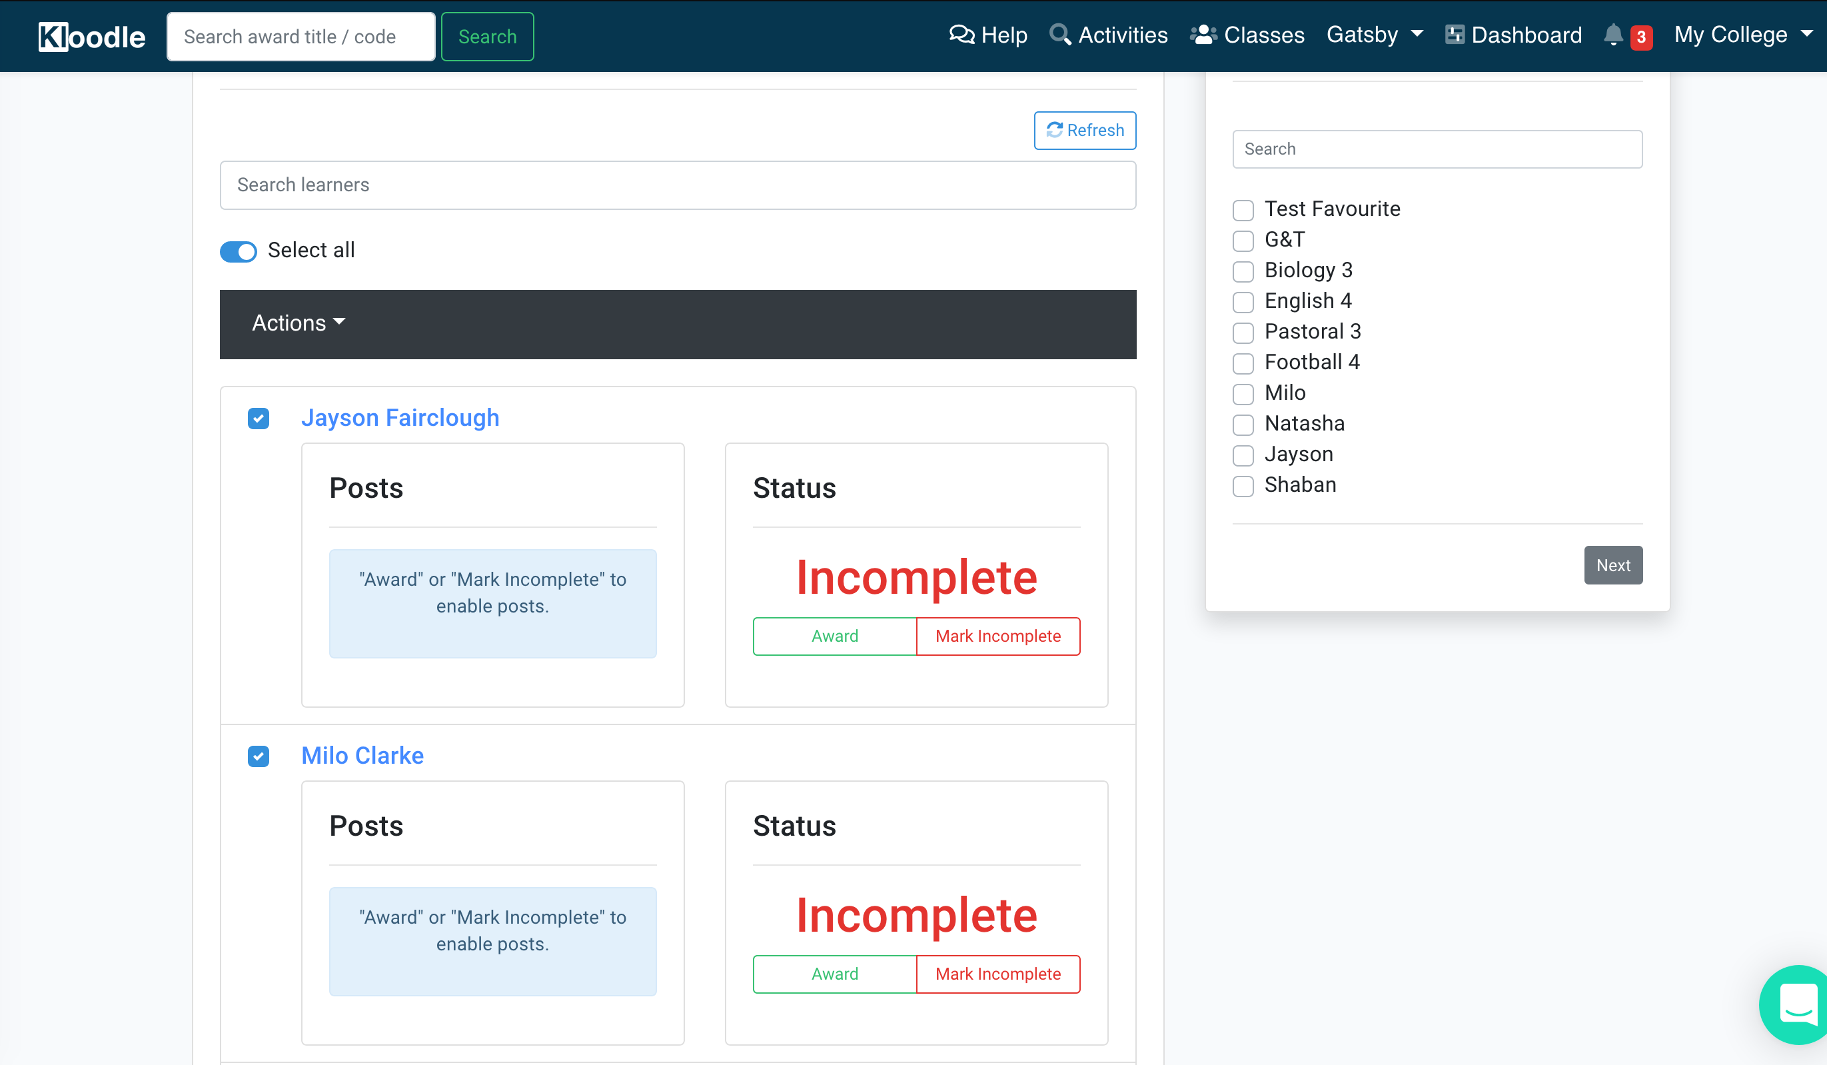Check the Jayson checkbox in the list
Viewport: 1827px width, 1065px height.
pos(1243,455)
